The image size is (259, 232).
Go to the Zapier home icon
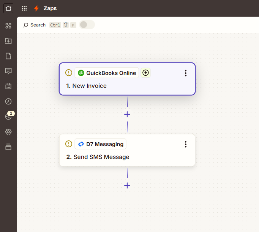tap(8, 8)
